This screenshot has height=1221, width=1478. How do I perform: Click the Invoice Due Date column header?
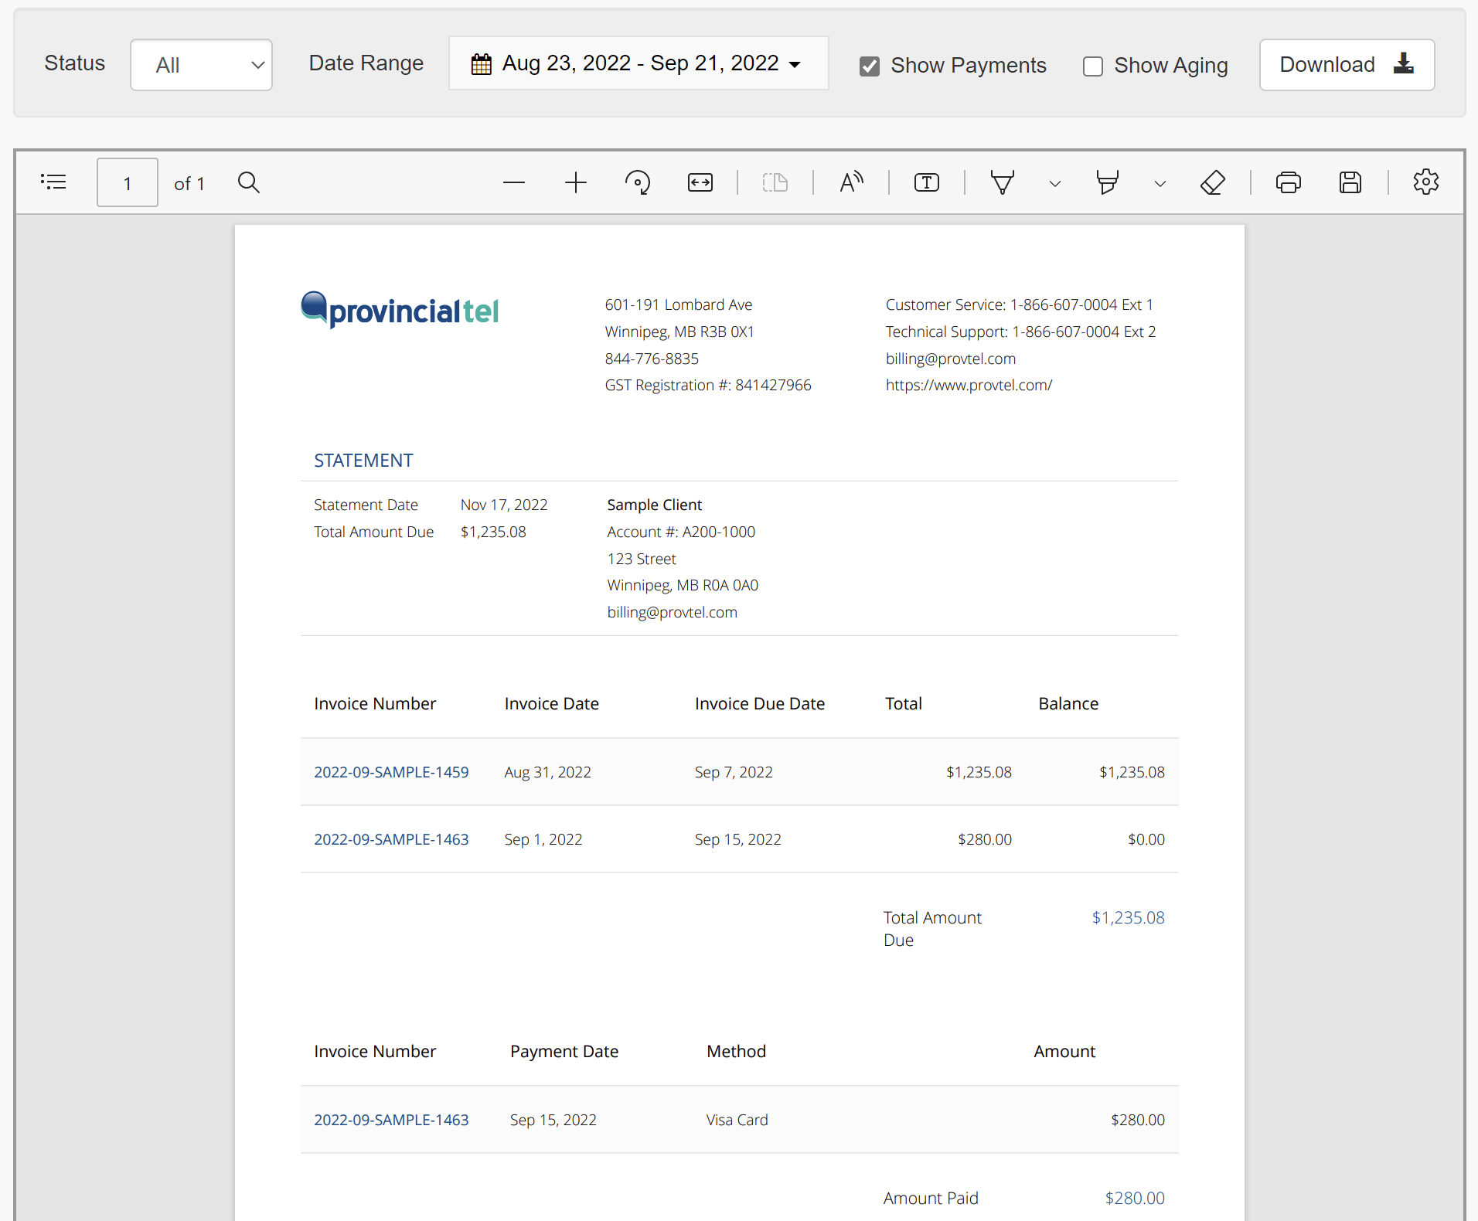pyautogui.click(x=760, y=703)
